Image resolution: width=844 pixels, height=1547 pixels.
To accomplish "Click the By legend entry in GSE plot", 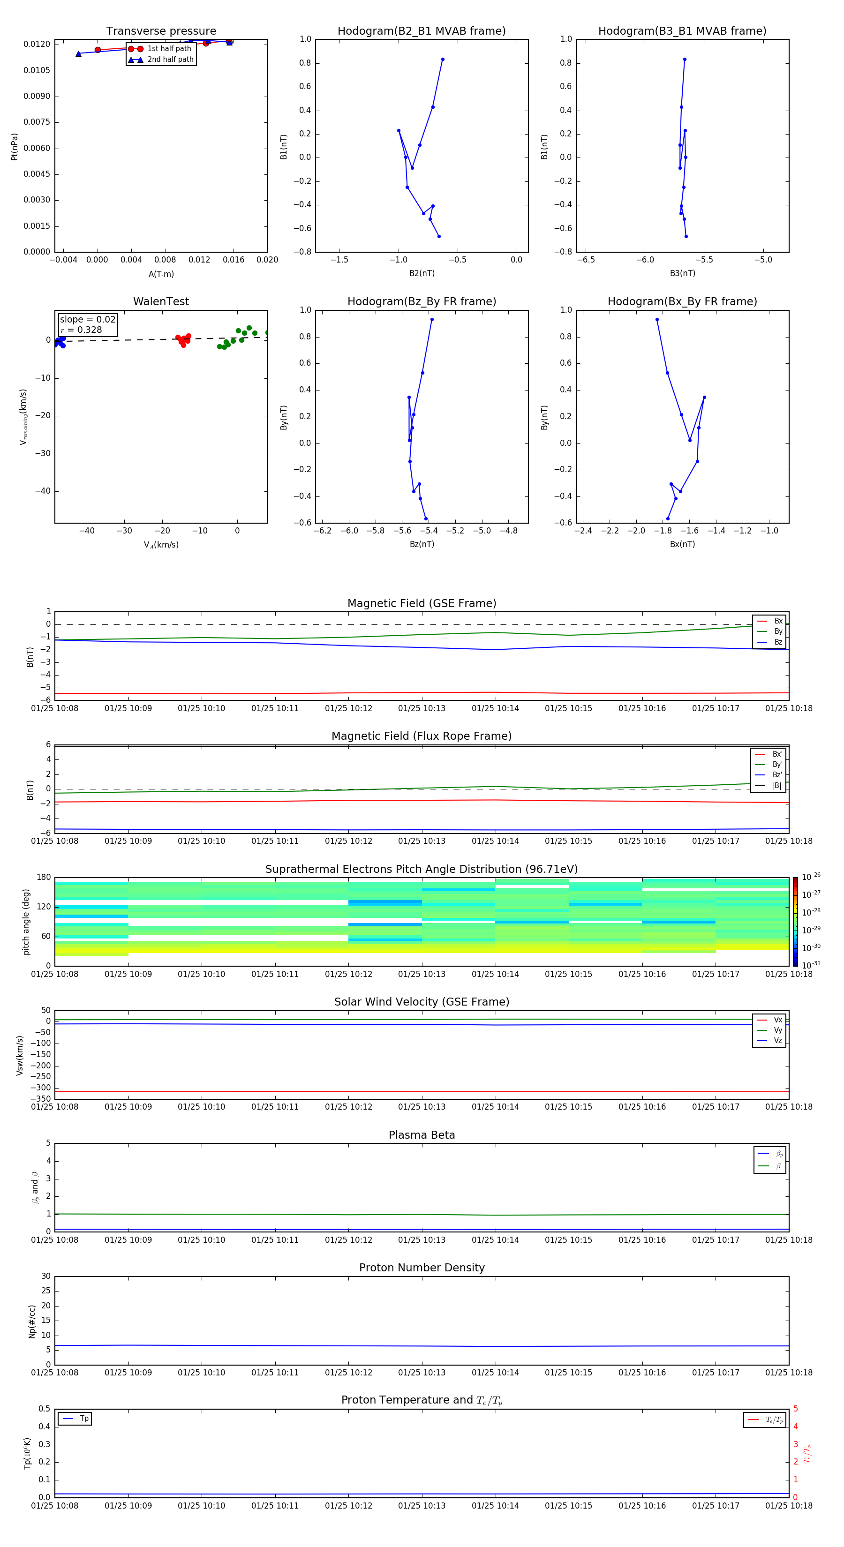I will pos(769,632).
